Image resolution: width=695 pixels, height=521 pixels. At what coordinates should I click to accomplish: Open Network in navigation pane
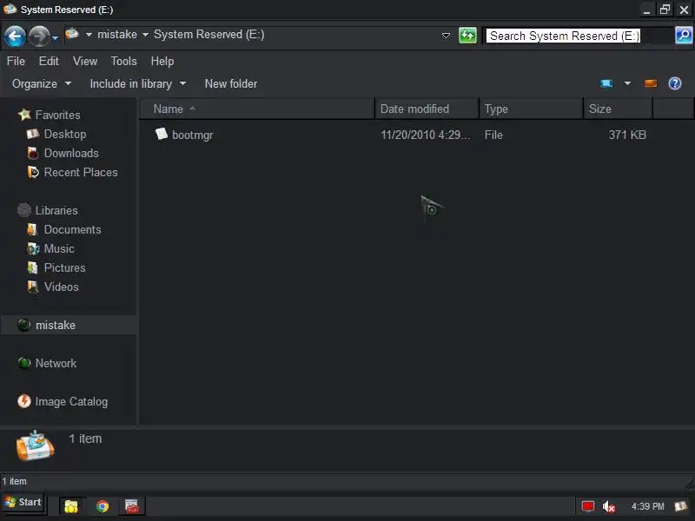click(x=56, y=363)
